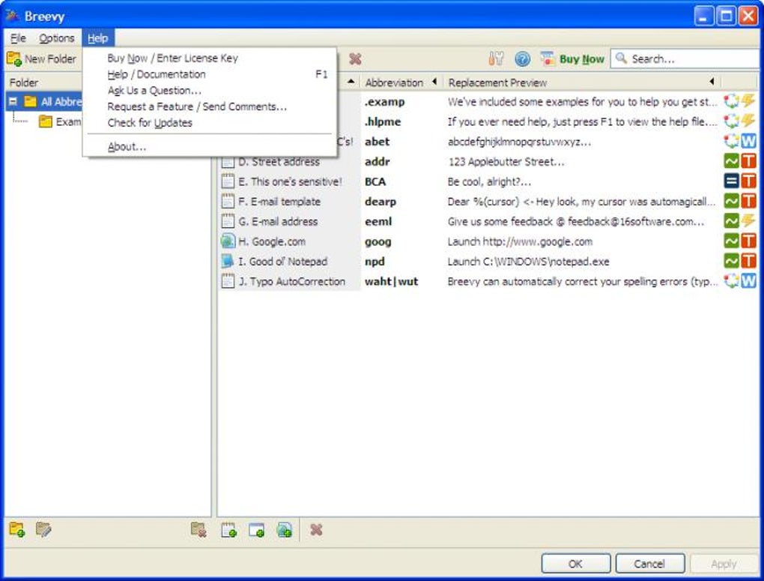Click the red X delete icon in the top toolbar
Viewport: 764px width, 581px height.
355,59
